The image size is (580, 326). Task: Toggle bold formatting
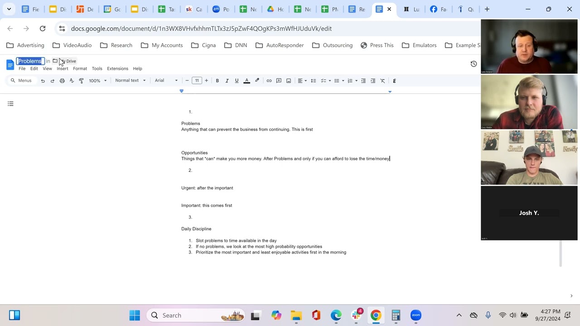[217, 81]
